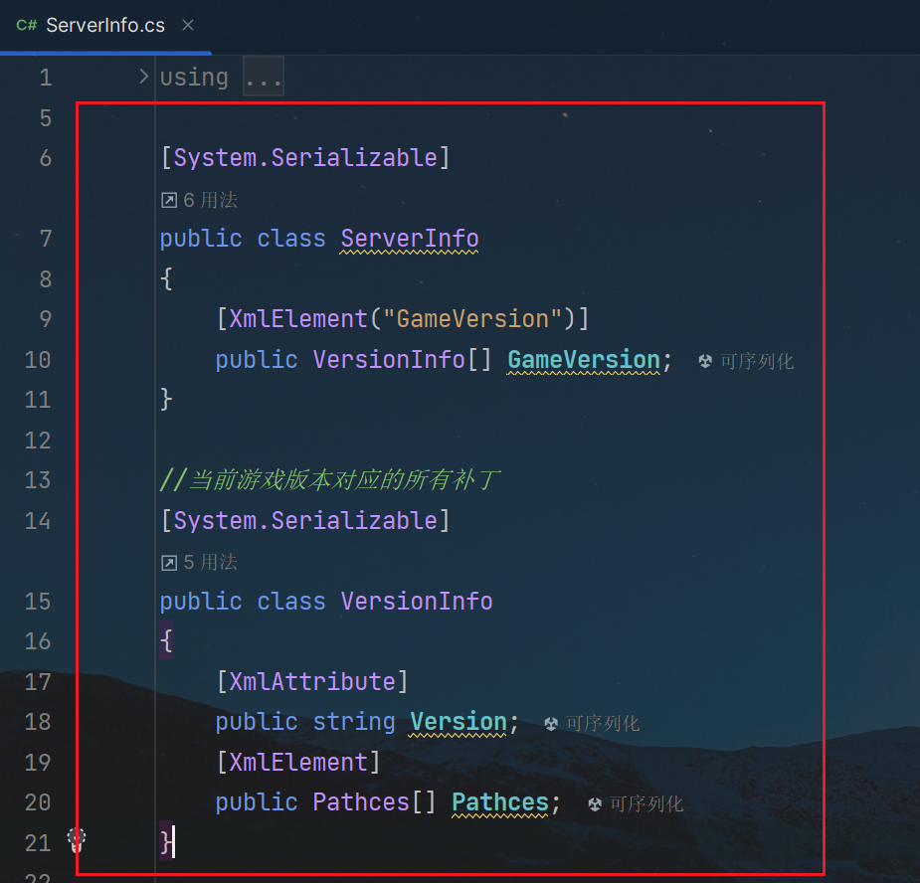The height and width of the screenshot is (883, 920).
Task: Click the C# file icon on ServerInfo.cs tab
Action: pos(27,25)
